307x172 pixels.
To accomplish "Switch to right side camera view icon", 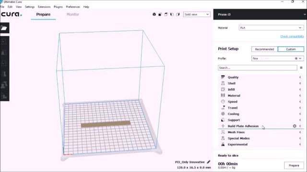I will (x=178, y=14).
